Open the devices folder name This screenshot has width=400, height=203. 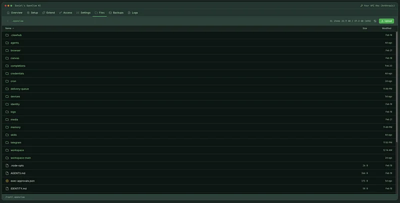(15, 96)
